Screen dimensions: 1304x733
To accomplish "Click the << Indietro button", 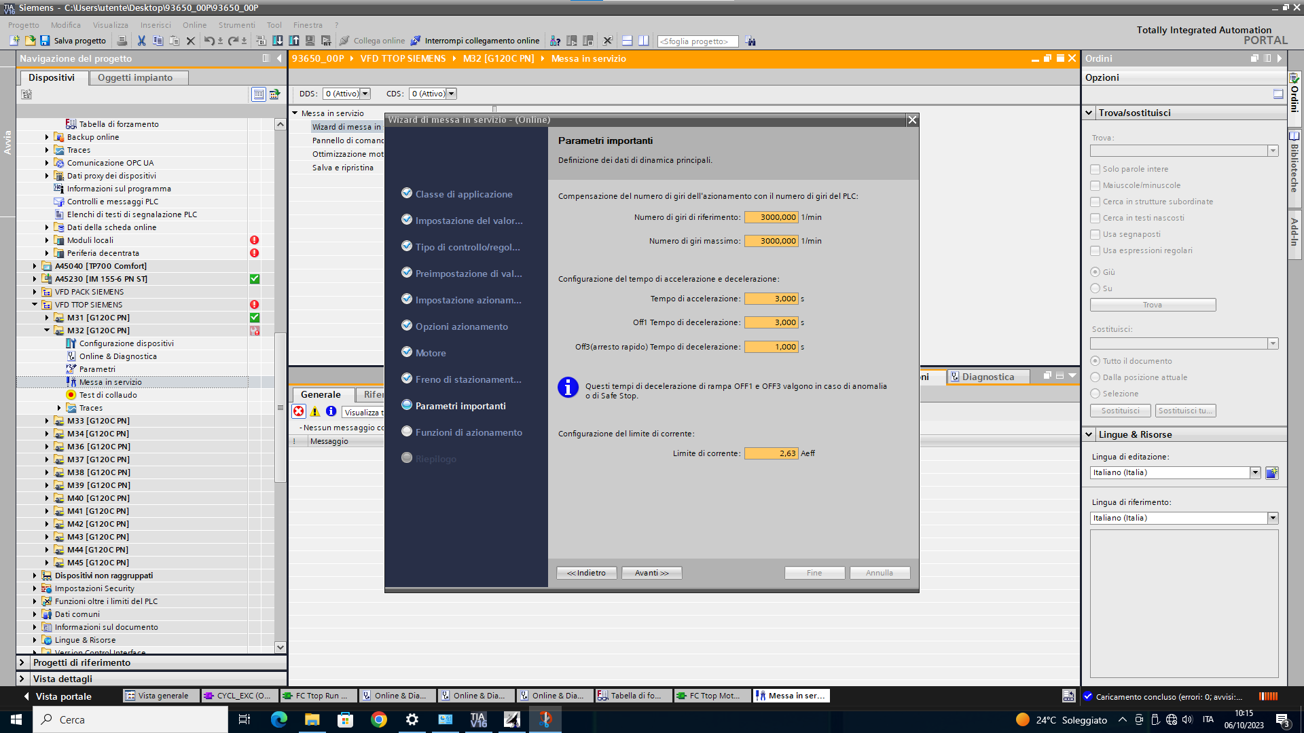I will pyautogui.click(x=587, y=573).
